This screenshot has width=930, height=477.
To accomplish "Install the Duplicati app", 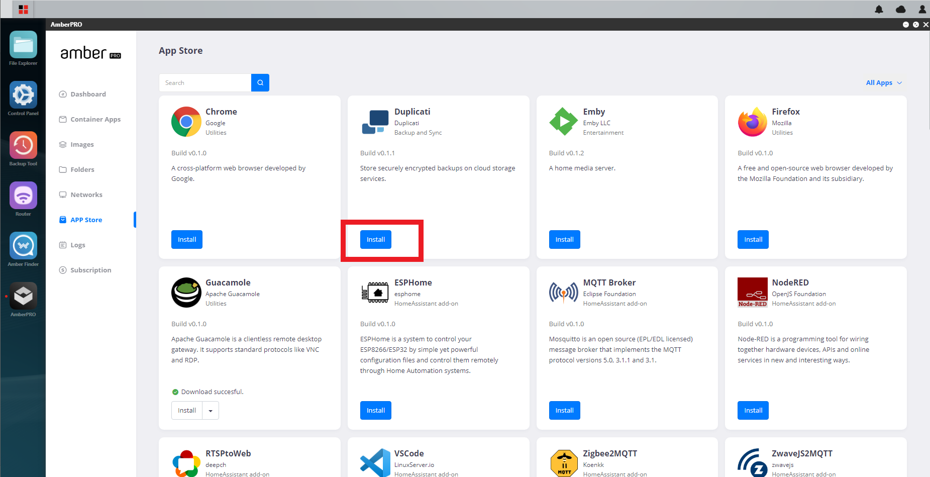I will (x=376, y=240).
